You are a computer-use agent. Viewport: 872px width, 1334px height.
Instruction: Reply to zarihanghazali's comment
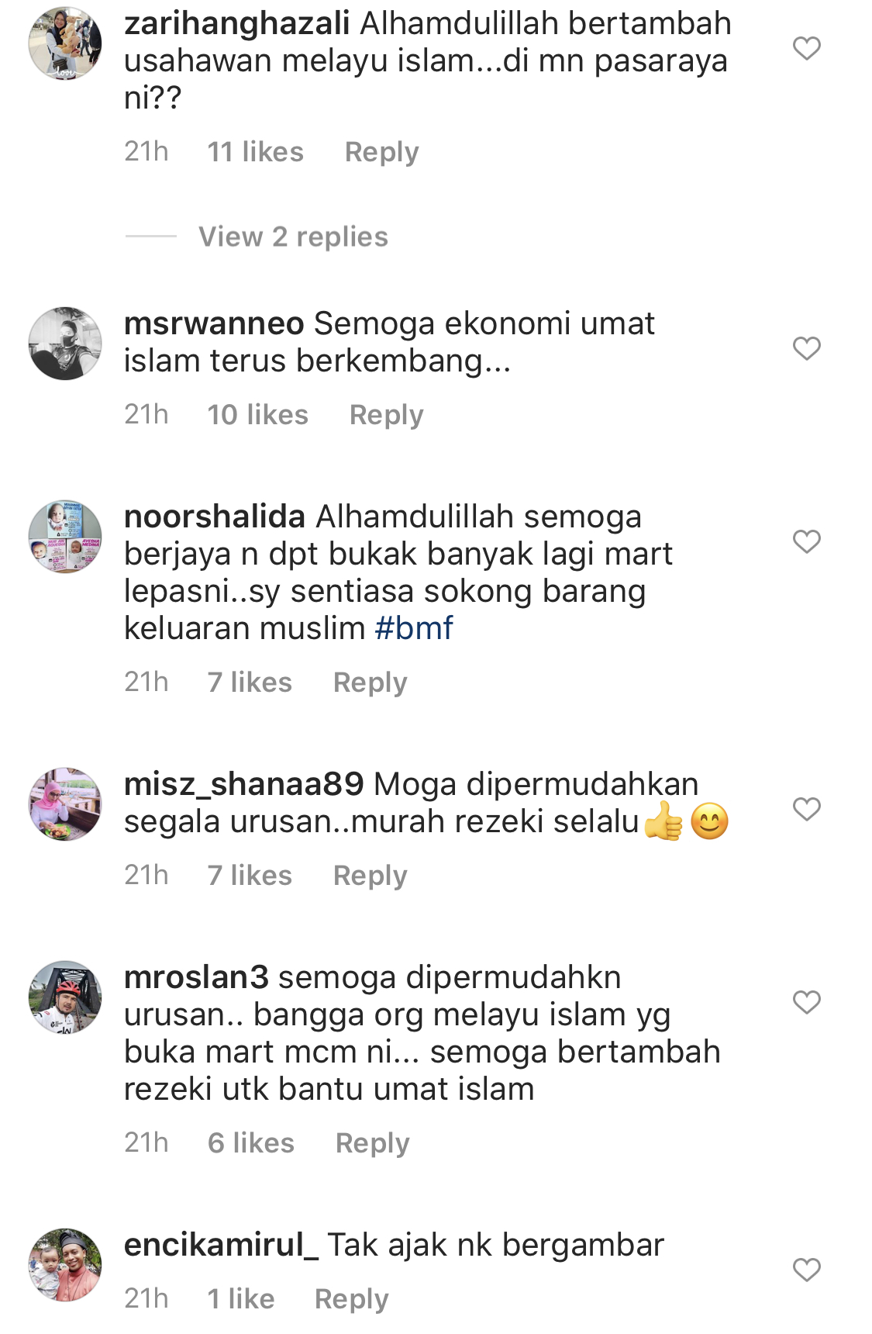[382, 152]
